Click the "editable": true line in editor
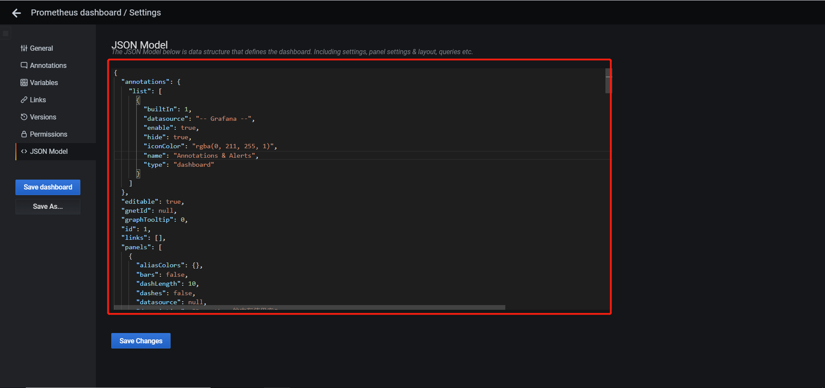The height and width of the screenshot is (388, 825). coord(153,202)
